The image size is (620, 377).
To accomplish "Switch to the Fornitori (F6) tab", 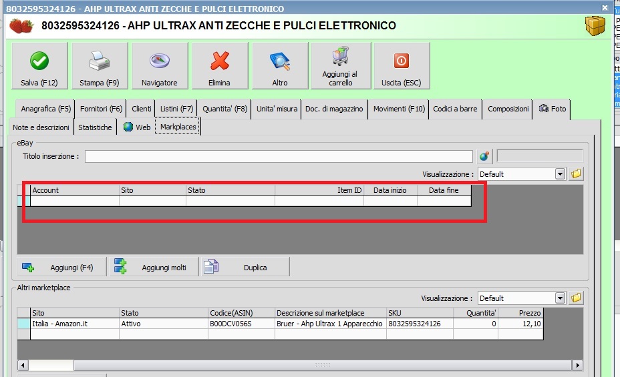I will coord(101,109).
